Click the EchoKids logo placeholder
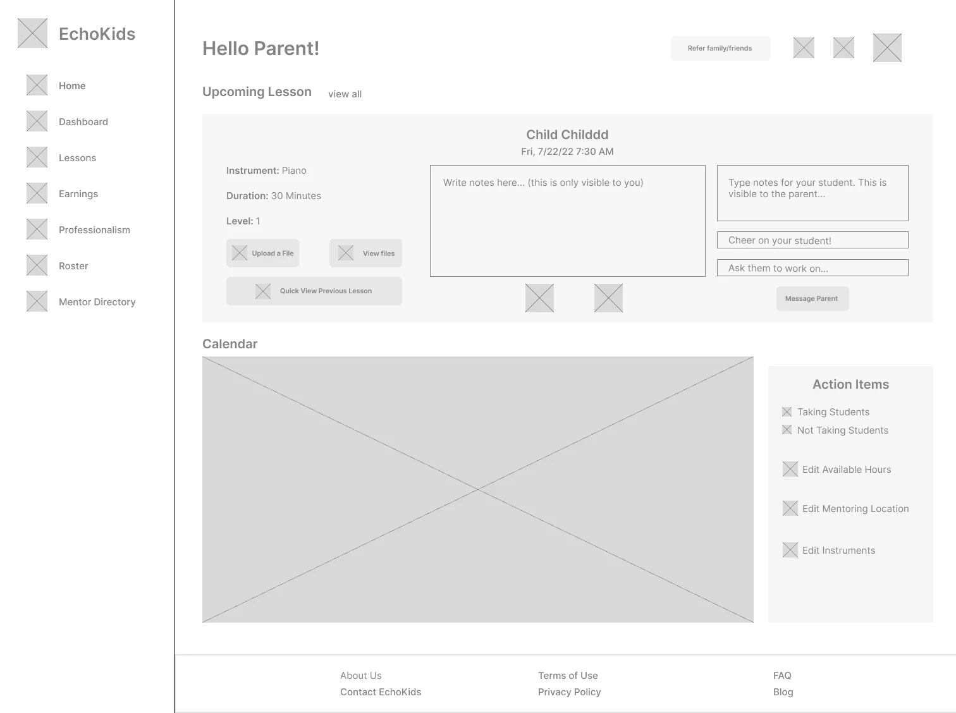 [32, 34]
